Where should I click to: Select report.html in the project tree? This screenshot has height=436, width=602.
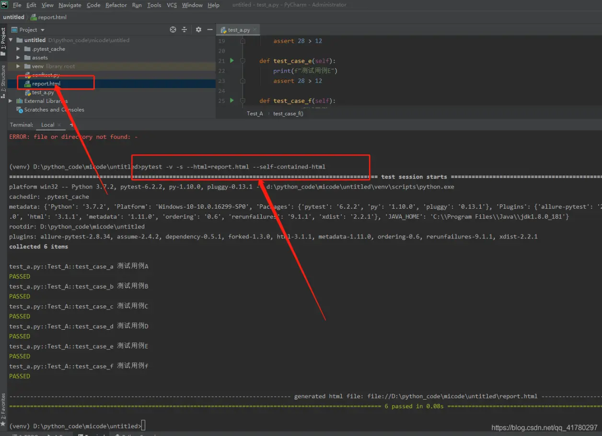point(46,84)
